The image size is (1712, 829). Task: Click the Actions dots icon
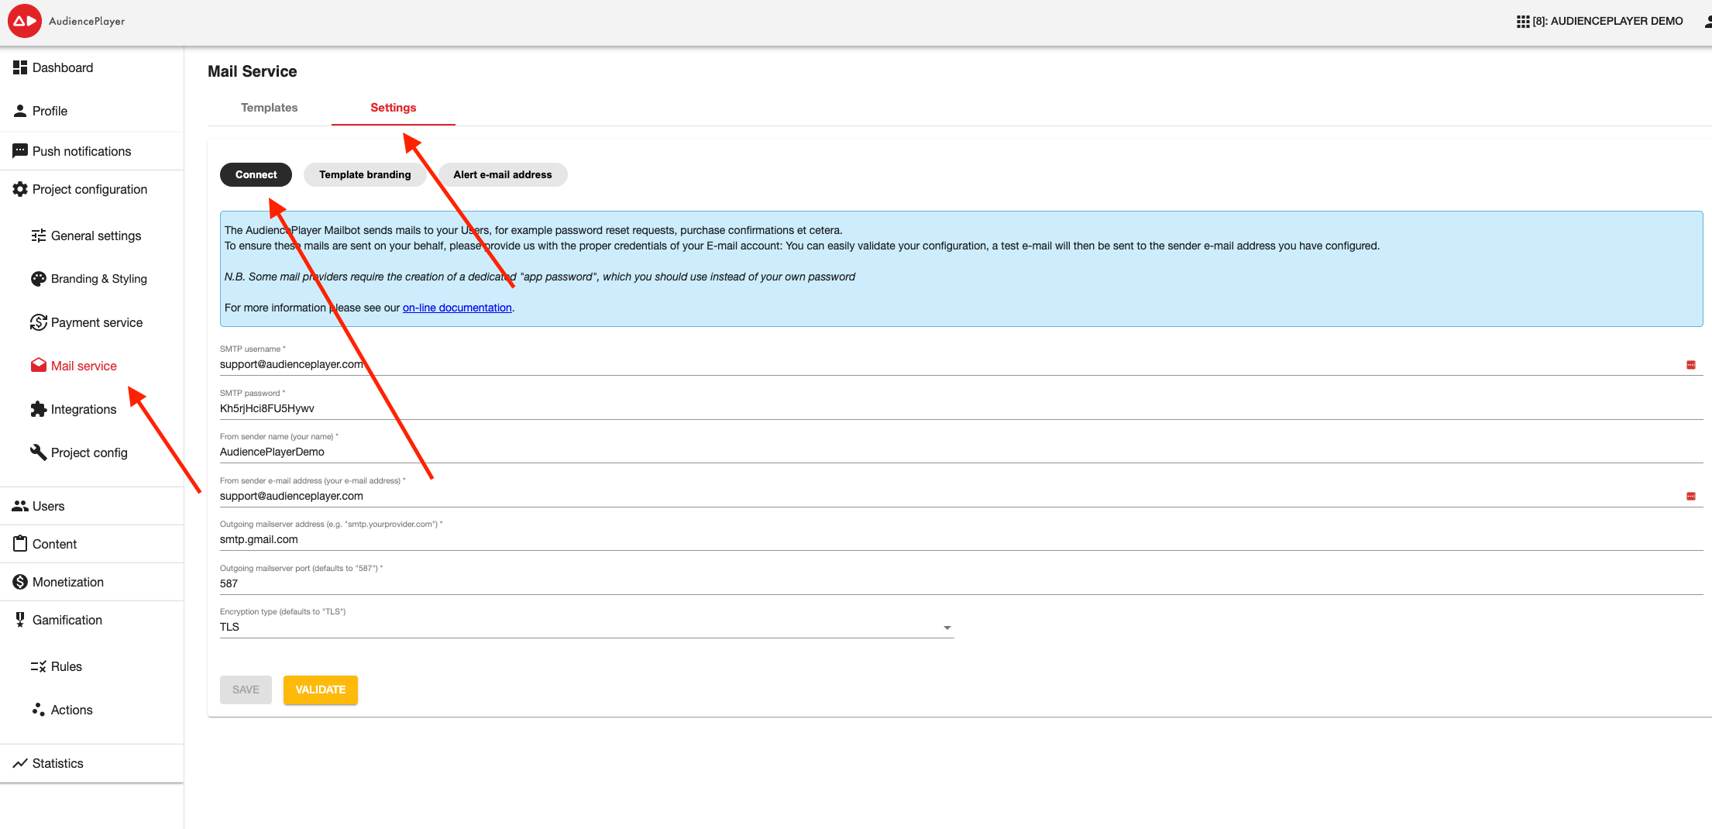[39, 710]
